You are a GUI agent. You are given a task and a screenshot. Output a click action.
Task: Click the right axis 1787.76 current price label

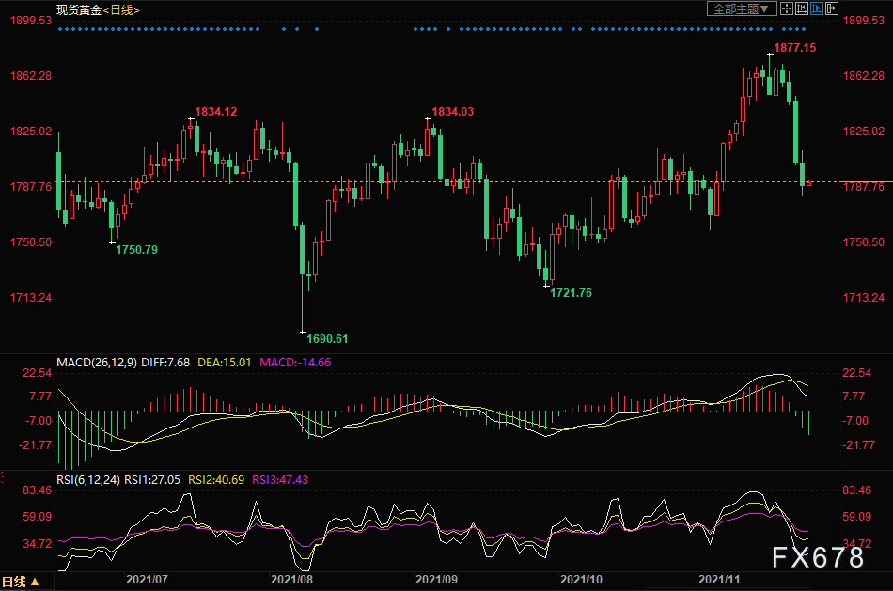coord(864,187)
